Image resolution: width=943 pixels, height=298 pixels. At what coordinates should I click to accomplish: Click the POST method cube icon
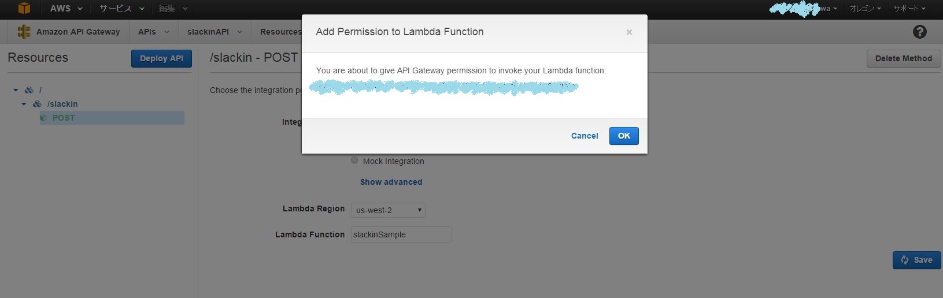[43, 118]
